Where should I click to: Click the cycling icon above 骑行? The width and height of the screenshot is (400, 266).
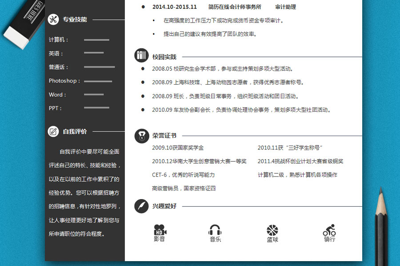pyautogui.click(x=329, y=230)
